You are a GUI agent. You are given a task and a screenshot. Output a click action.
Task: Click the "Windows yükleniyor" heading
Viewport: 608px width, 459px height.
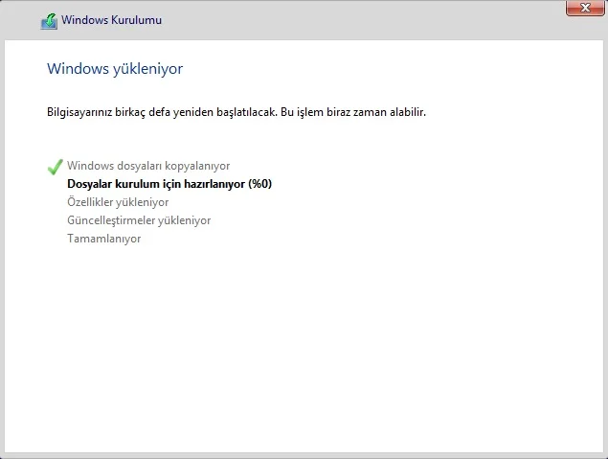click(115, 69)
